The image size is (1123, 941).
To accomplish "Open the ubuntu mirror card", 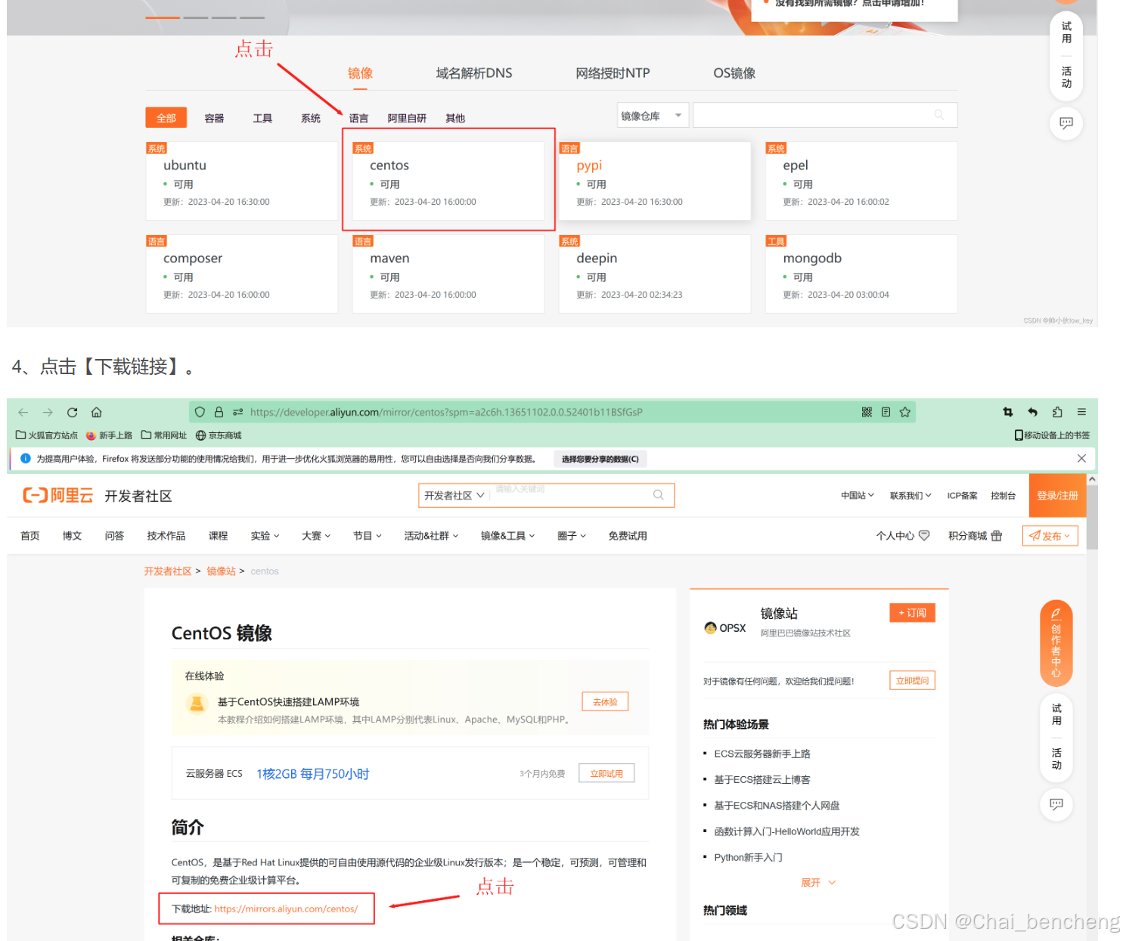I will coord(242,181).
